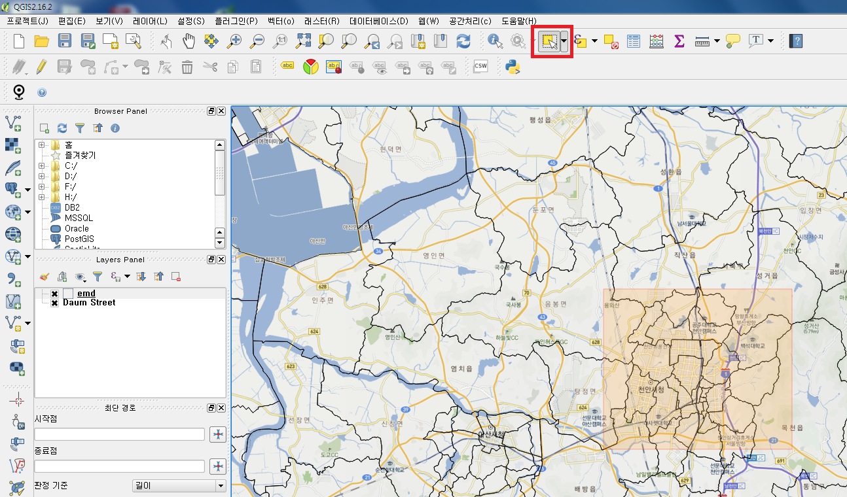Toggle editing with the yellow pencil icon
The width and height of the screenshot is (847, 497).
[41, 66]
